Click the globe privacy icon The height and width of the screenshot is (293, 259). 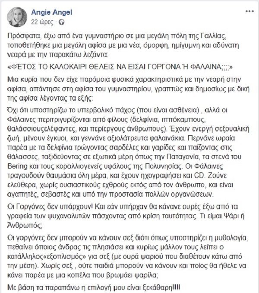click(x=60, y=21)
